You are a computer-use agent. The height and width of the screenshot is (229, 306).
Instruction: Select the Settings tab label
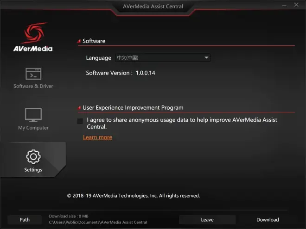(x=33, y=170)
